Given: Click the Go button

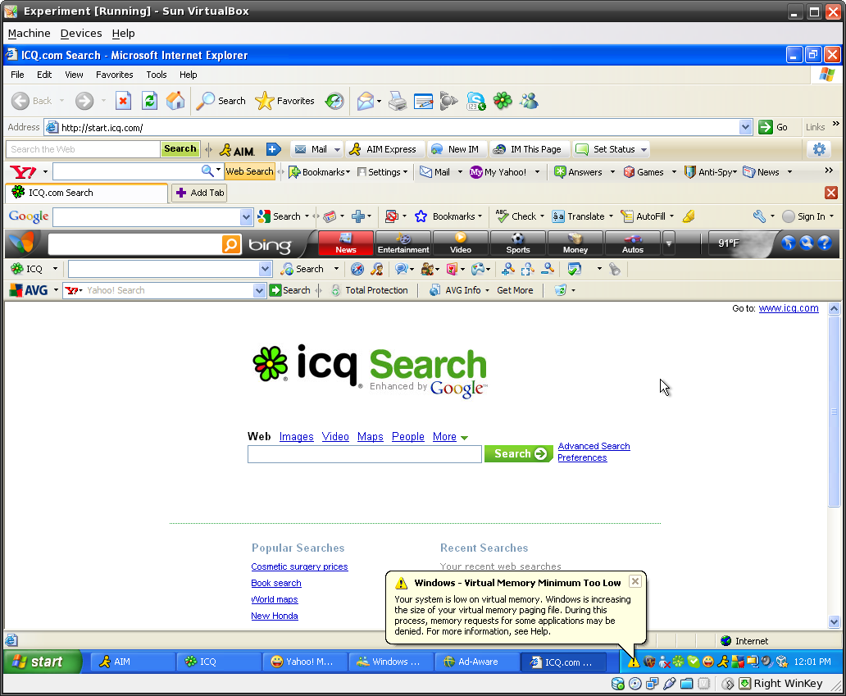Looking at the screenshot, I should (x=773, y=127).
